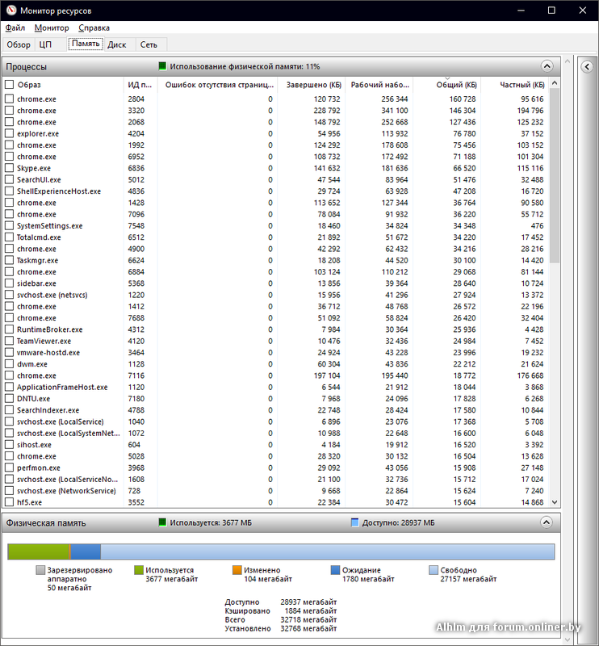Viewport: 599px width, 646px height.
Task: Check the TeamViewer.exe checkbox
Action: (9, 341)
